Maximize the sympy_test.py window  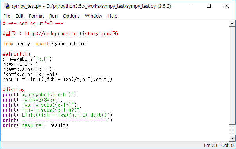[x=209, y=6]
